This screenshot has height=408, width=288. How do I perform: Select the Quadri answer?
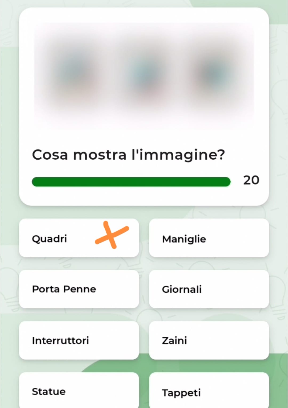tap(79, 238)
